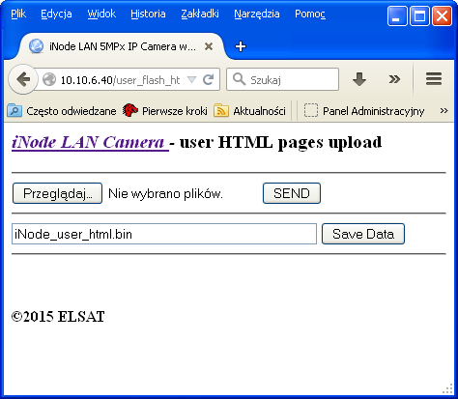Open the Widok menu
458x399 pixels.
101,14
